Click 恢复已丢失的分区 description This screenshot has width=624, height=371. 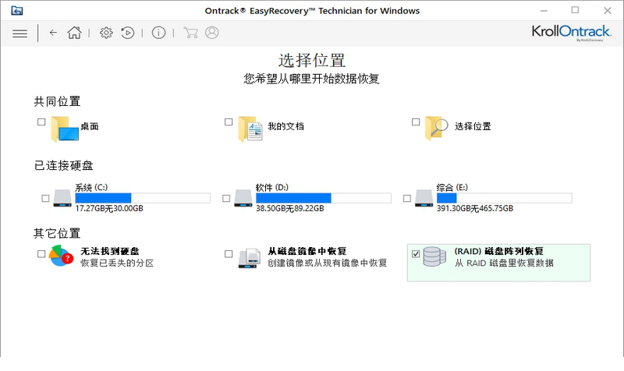117,263
